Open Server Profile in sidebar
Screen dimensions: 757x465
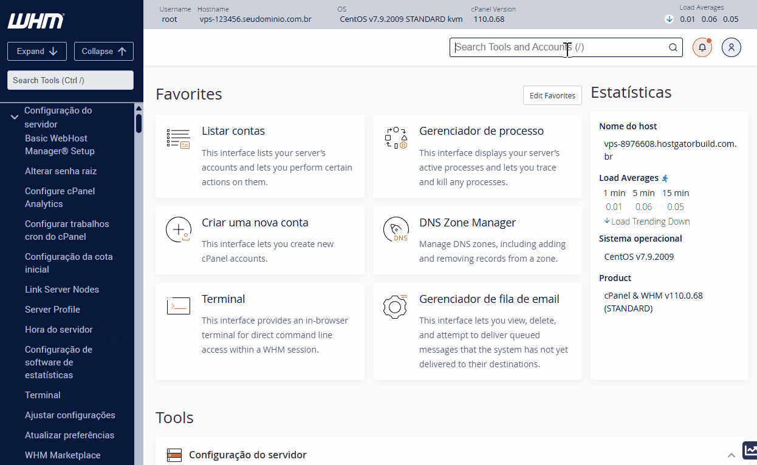coord(52,310)
